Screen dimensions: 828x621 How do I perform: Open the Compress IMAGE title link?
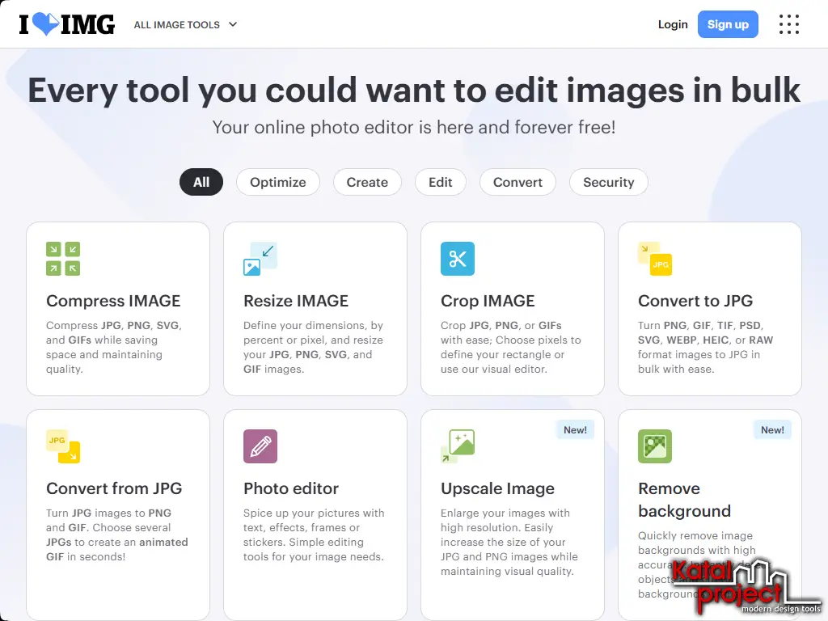(x=113, y=301)
